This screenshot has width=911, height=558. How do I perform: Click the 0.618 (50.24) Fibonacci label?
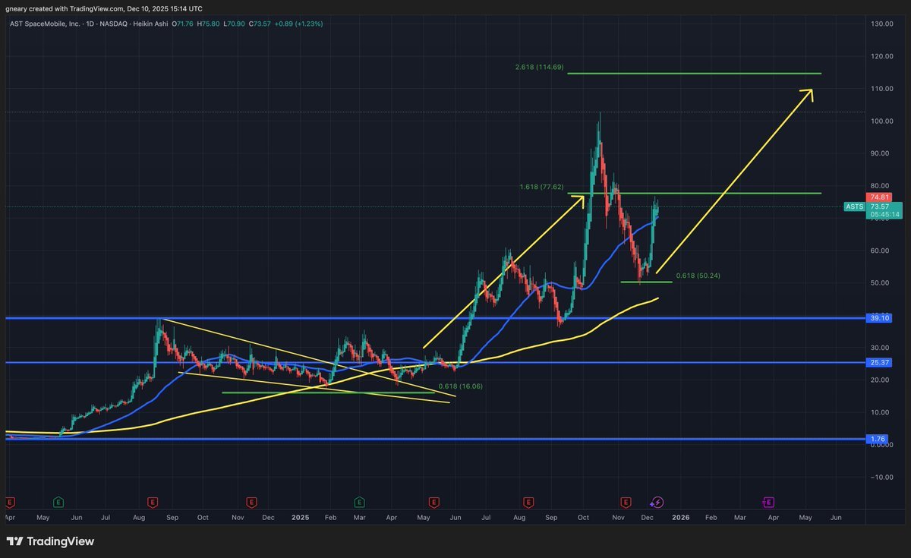[698, 276]
